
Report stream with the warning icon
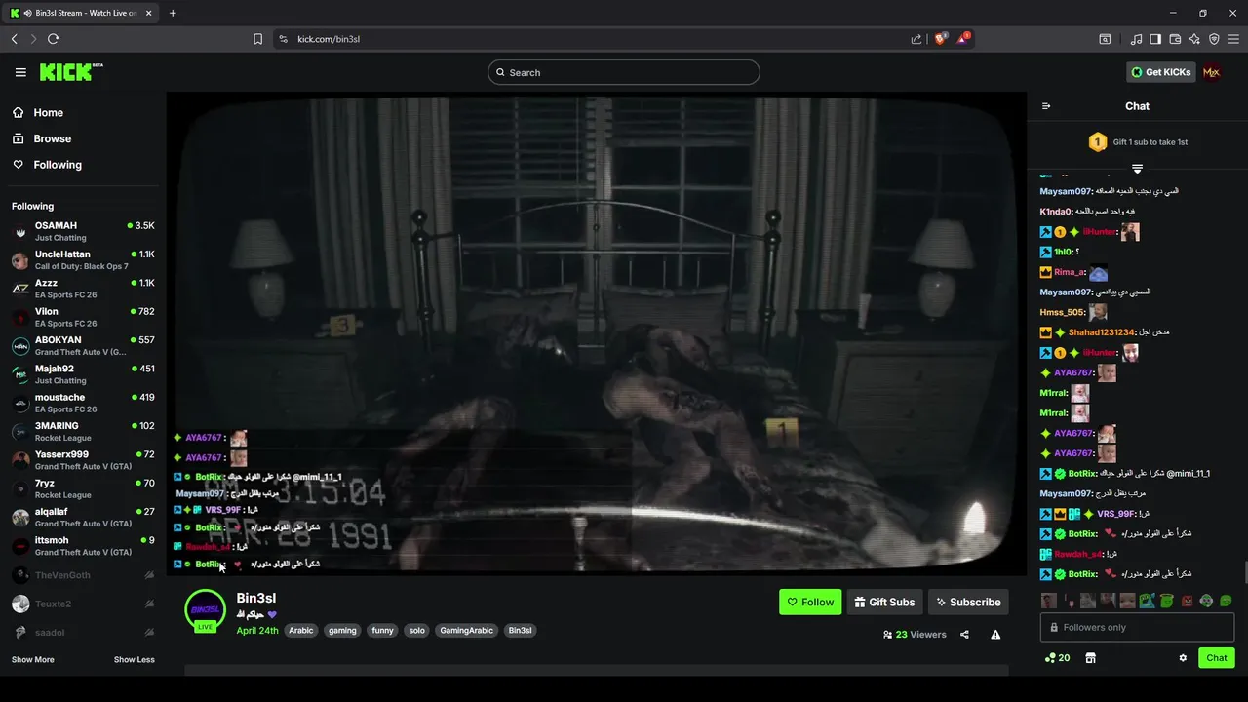995,635
